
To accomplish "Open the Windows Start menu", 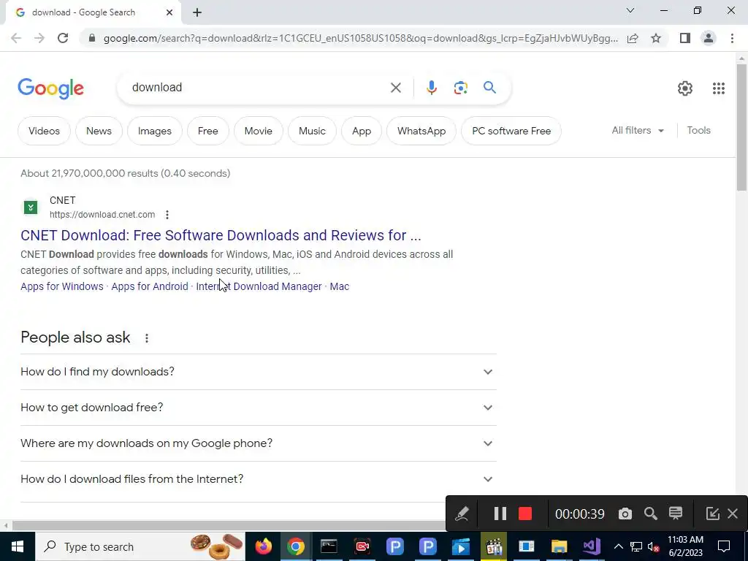I will point(18,546).
